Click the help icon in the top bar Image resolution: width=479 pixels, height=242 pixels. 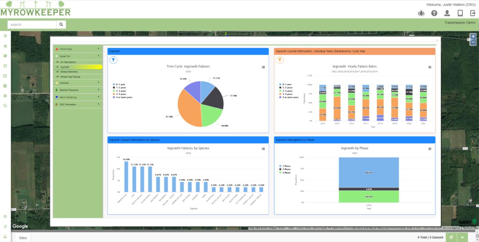click(x=434, y=13)
